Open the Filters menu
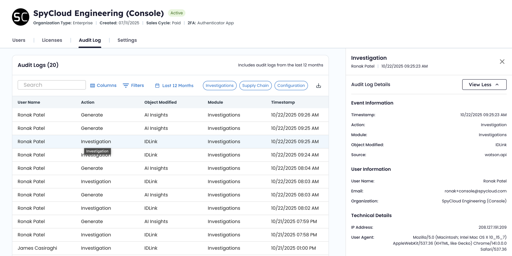 tap(133, 85)
